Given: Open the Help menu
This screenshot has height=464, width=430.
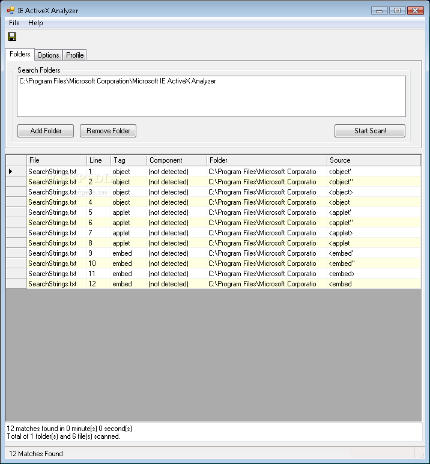Looking at the screenshot, I should tap(35, 23).
